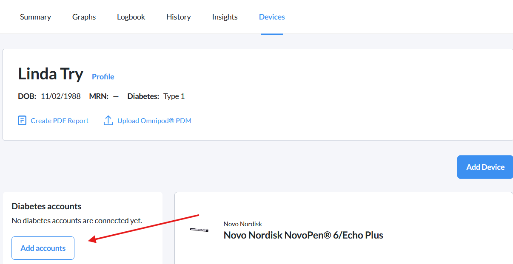Select the Devices tab
Viewport: 513px width, 264px height.
pos(272,17)
